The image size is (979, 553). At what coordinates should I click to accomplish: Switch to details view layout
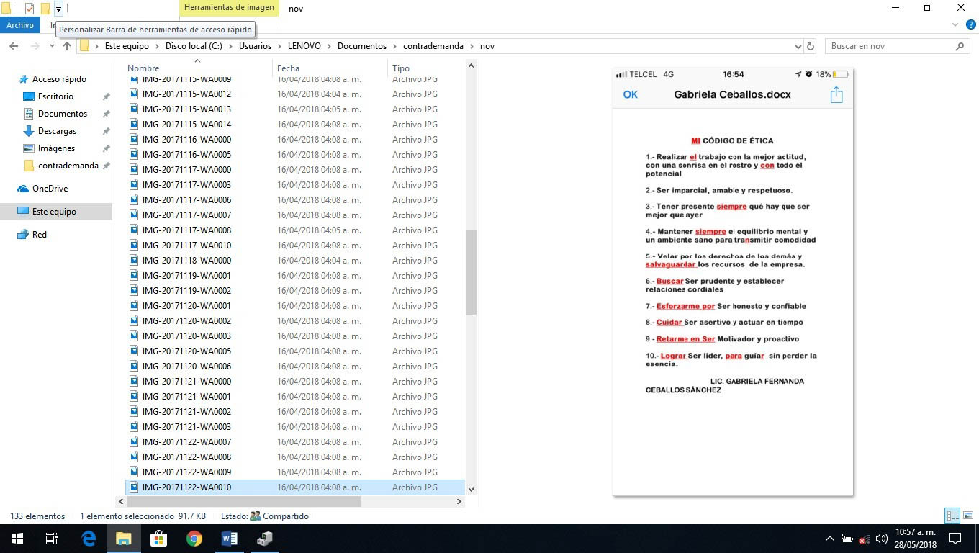point(952,516)
